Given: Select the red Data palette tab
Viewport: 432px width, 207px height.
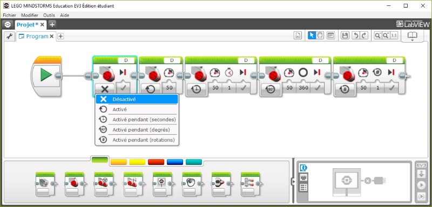Looking at the screenshot, I should (x=156, y=162).
